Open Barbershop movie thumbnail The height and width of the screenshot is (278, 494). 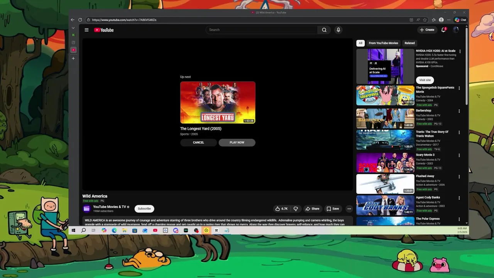coord(385,118)
